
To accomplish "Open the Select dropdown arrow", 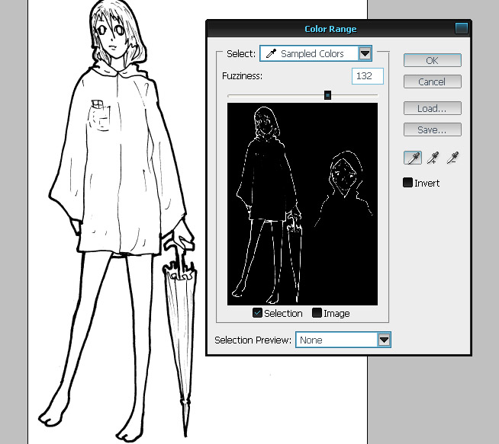I will tap(365, 53).
